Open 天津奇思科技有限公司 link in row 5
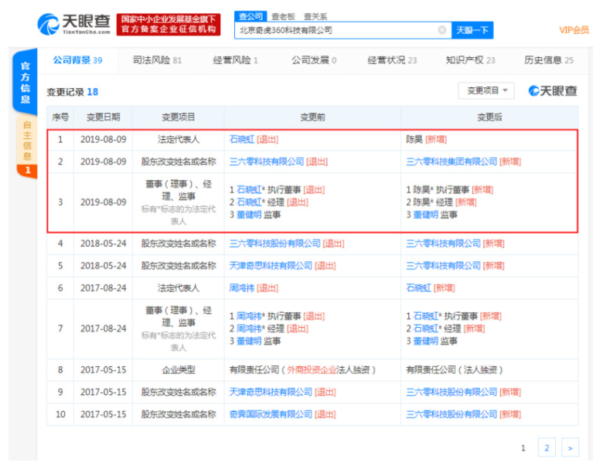This screenshot has width=593, height=466. coord(271,266)
